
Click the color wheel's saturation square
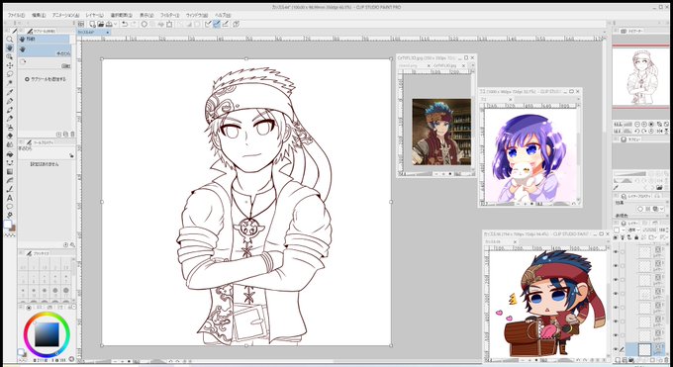(x=47, y=334)
